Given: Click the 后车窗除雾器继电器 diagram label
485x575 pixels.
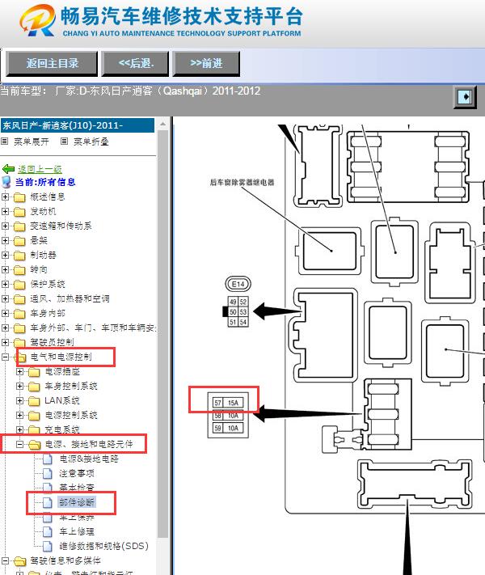Looking at the screenshot, I should tap(242, 182).
